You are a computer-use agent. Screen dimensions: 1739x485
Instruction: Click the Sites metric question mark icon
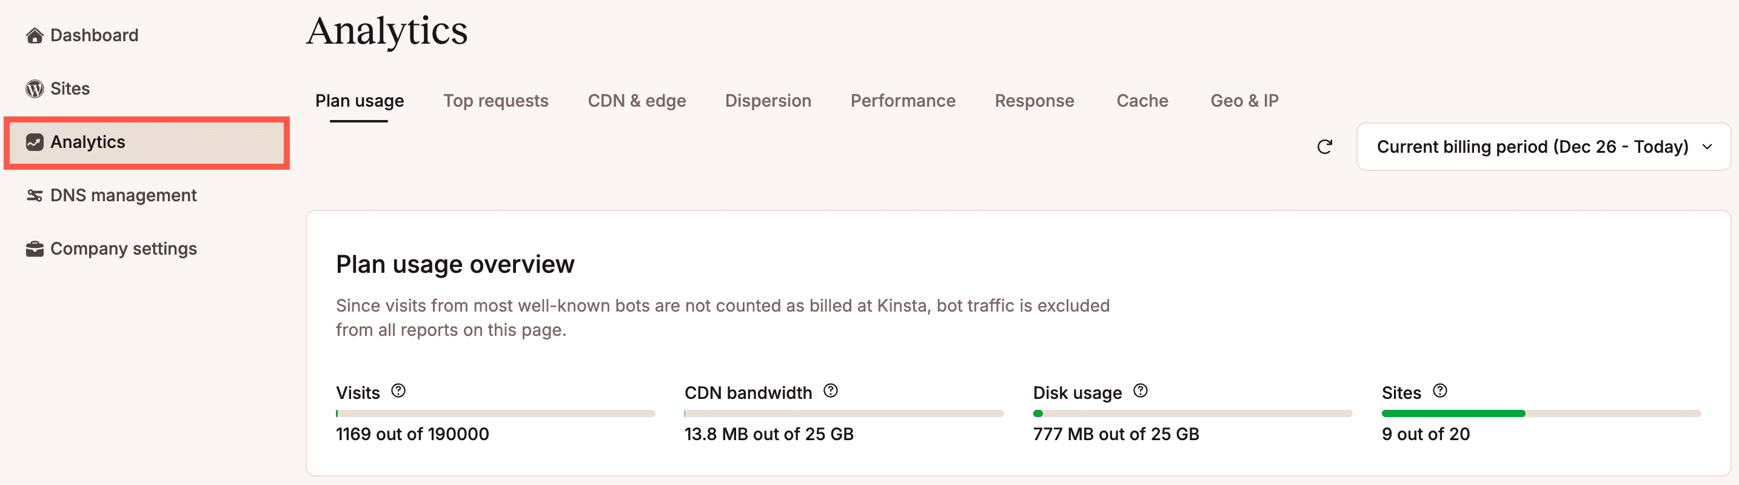1441,390
